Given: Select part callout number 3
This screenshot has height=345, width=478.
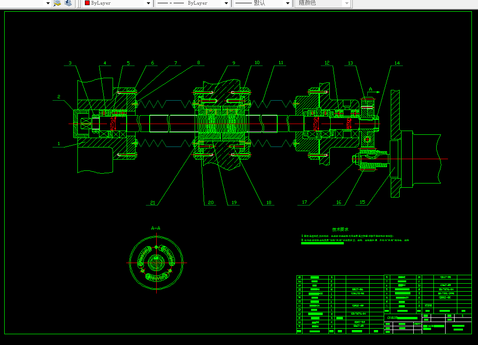Looking at the screenshot, I should 70,63.
